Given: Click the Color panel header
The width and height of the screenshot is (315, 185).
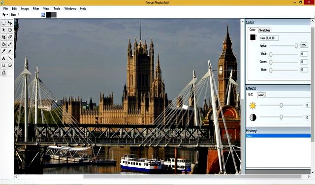Looking at the screenshot, I should pyautogui.click(x=278, y=22).
